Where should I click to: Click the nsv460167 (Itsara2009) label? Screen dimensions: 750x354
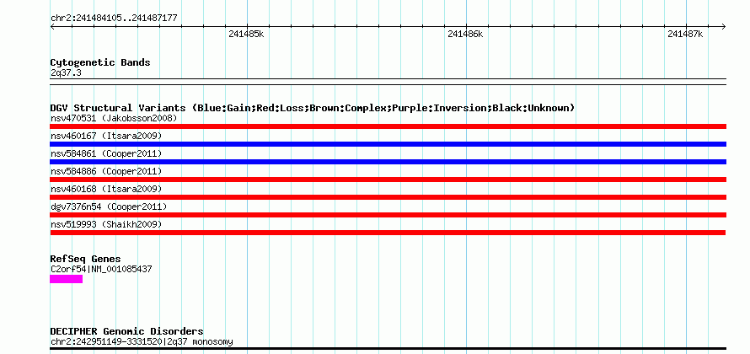click(x=106, y=136)
